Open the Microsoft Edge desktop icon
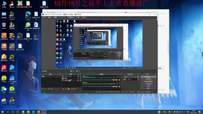The height and width of the screenshot is (114, 203). pyautogui.click(x=28, y=16)
